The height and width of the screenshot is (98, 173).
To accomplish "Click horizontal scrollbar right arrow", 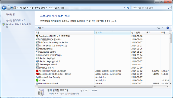I will [x=167, y=86].
